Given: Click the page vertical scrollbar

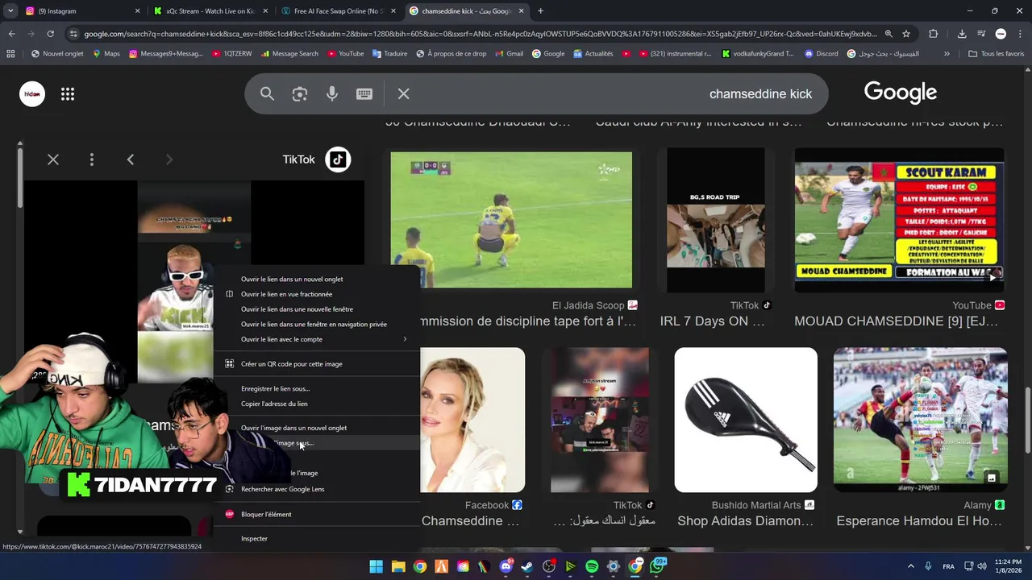Looking at the screenshot, I should pyautogui.click(x=1027, y=419).
